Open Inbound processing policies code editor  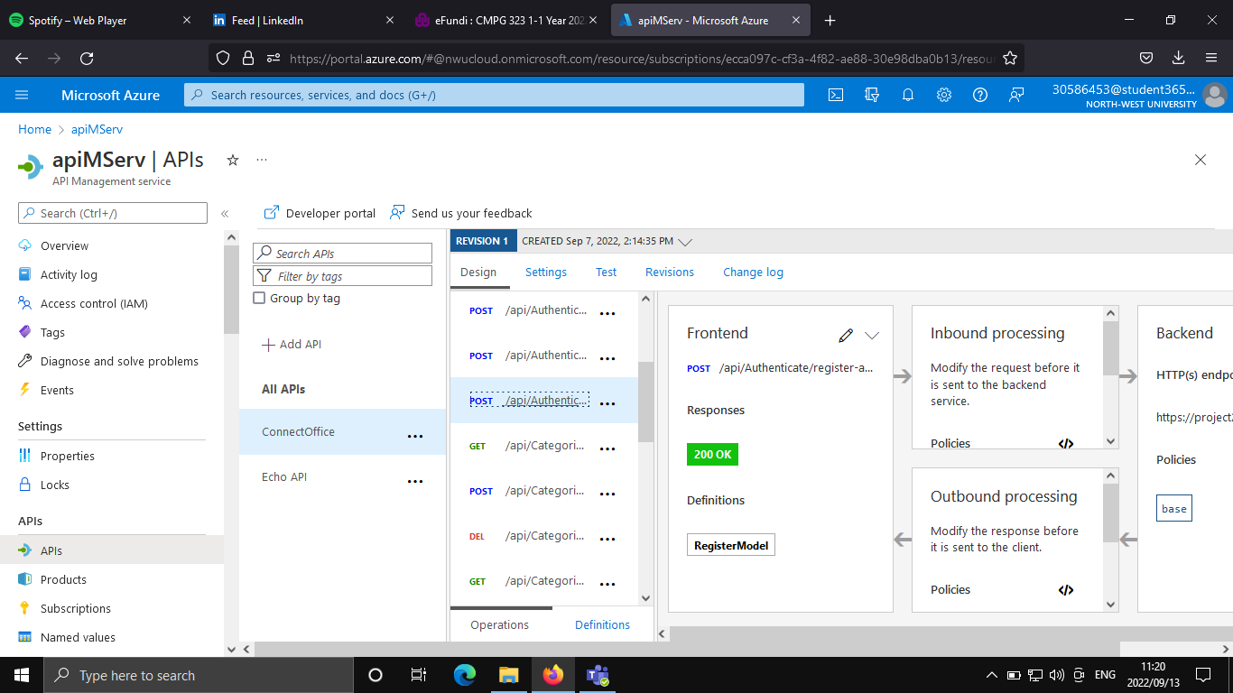[1066, 443]
